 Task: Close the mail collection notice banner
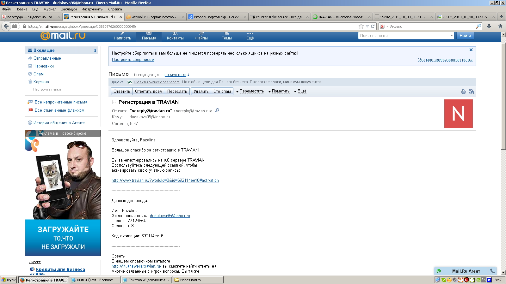click(x=471, y=50)
